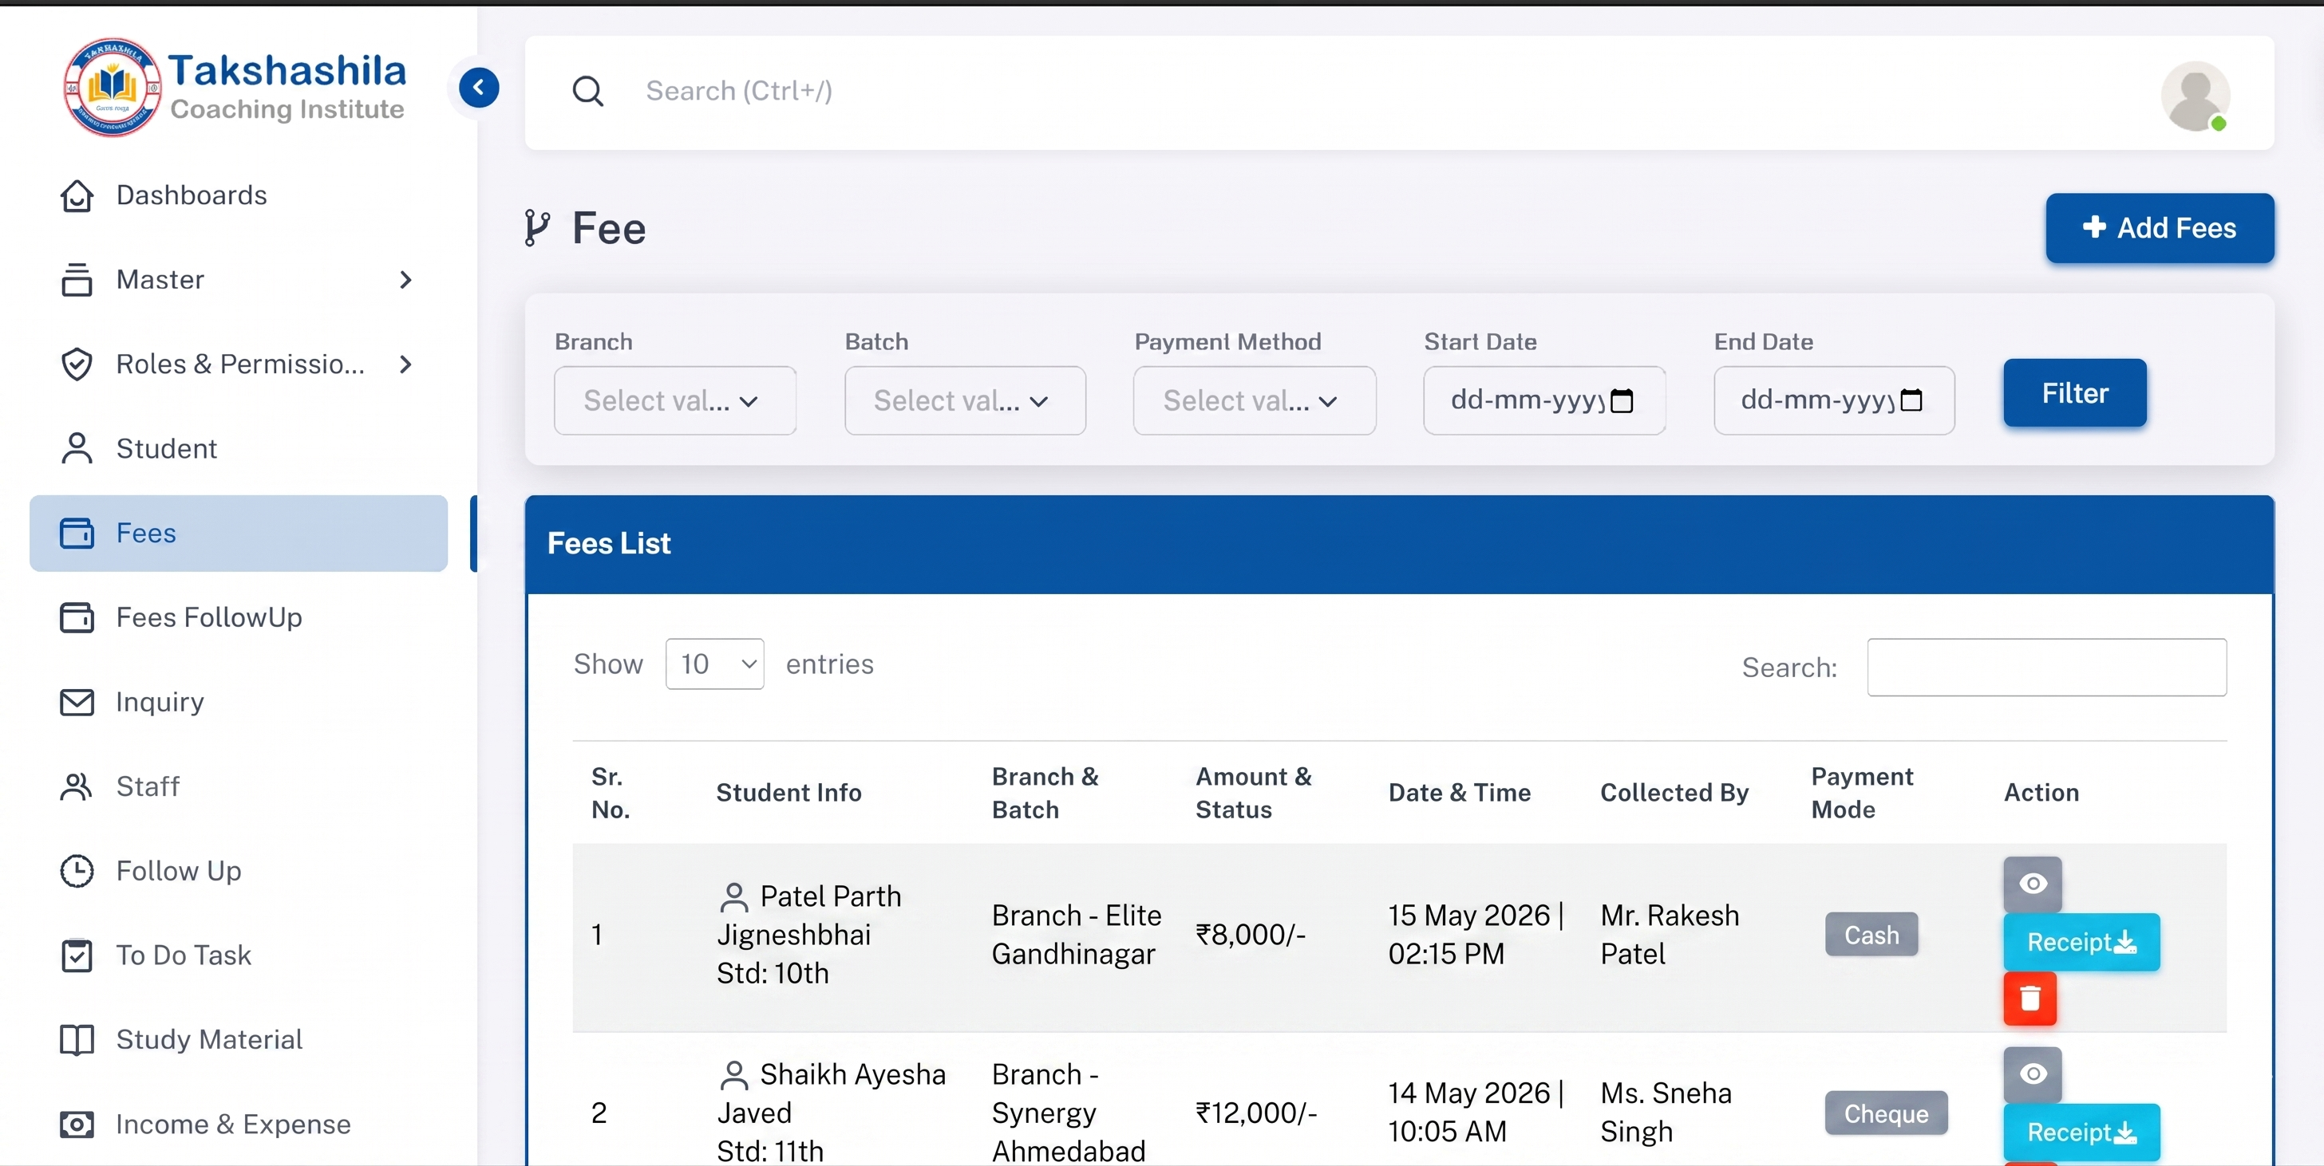Collapse the sidebar with the chevron button

point(478,88)
